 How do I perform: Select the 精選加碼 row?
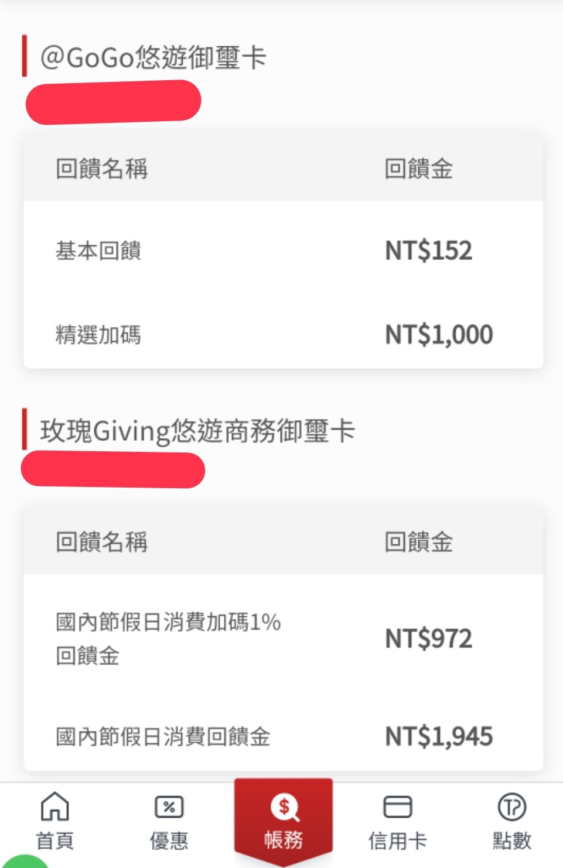click(x=98, y=335)
